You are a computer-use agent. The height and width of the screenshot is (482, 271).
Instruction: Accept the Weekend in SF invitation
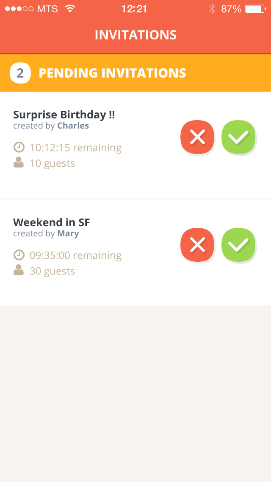coord(238,245)
